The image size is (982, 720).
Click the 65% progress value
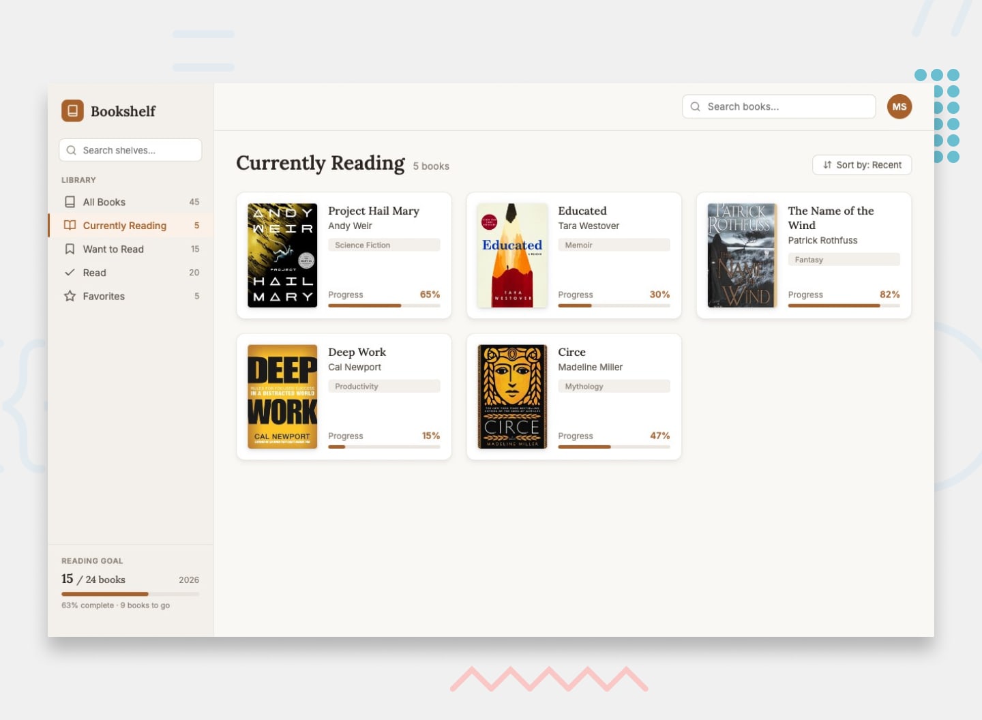430,295
